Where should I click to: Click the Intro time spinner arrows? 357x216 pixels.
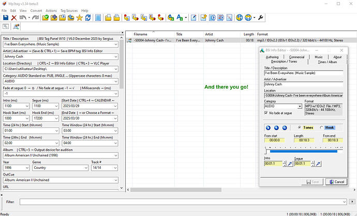[285, 164]
